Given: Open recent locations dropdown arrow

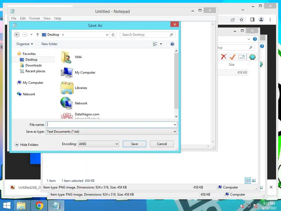Looking at the screenshot, I should 31,35.
